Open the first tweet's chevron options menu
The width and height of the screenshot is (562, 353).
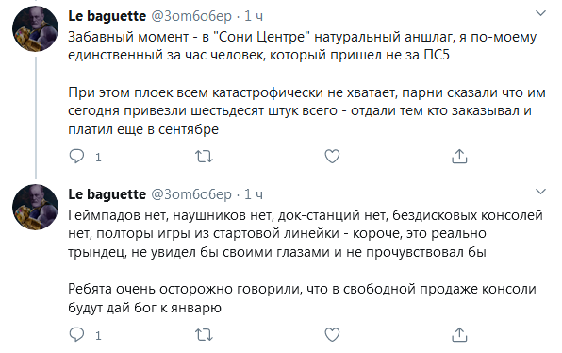540,13
